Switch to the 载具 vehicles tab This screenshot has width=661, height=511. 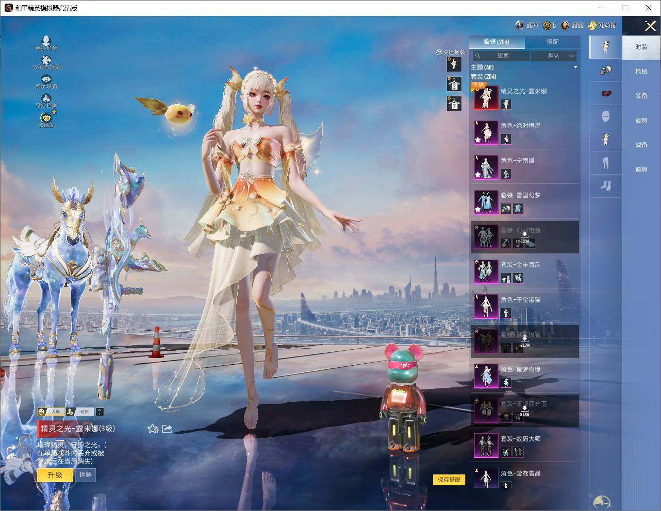[x=641, y=121]
